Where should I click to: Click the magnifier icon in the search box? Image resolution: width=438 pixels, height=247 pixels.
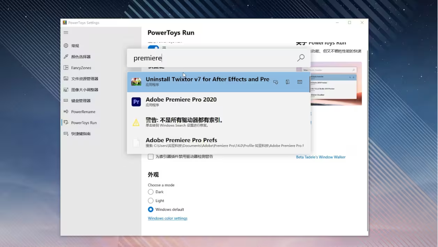pos(301,58)
